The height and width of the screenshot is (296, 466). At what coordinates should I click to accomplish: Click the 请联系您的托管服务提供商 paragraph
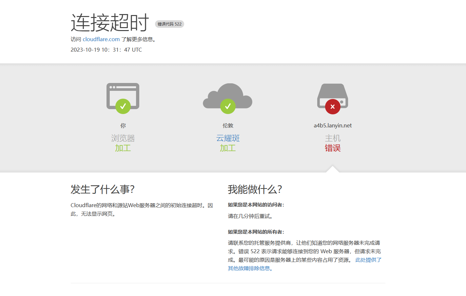tap(305, 255)
